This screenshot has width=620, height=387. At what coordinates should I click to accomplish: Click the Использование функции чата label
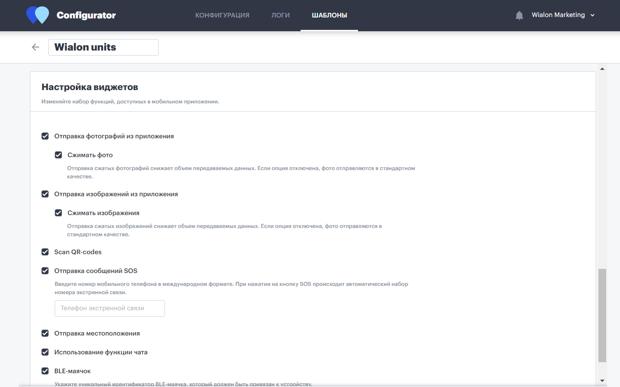[101, 352]
